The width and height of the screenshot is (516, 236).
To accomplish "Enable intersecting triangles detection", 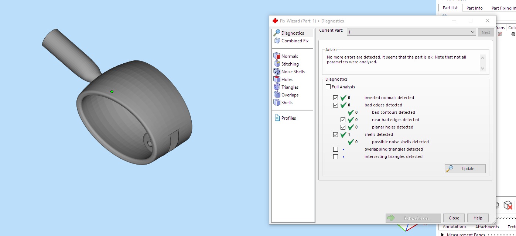I will 335,157.
